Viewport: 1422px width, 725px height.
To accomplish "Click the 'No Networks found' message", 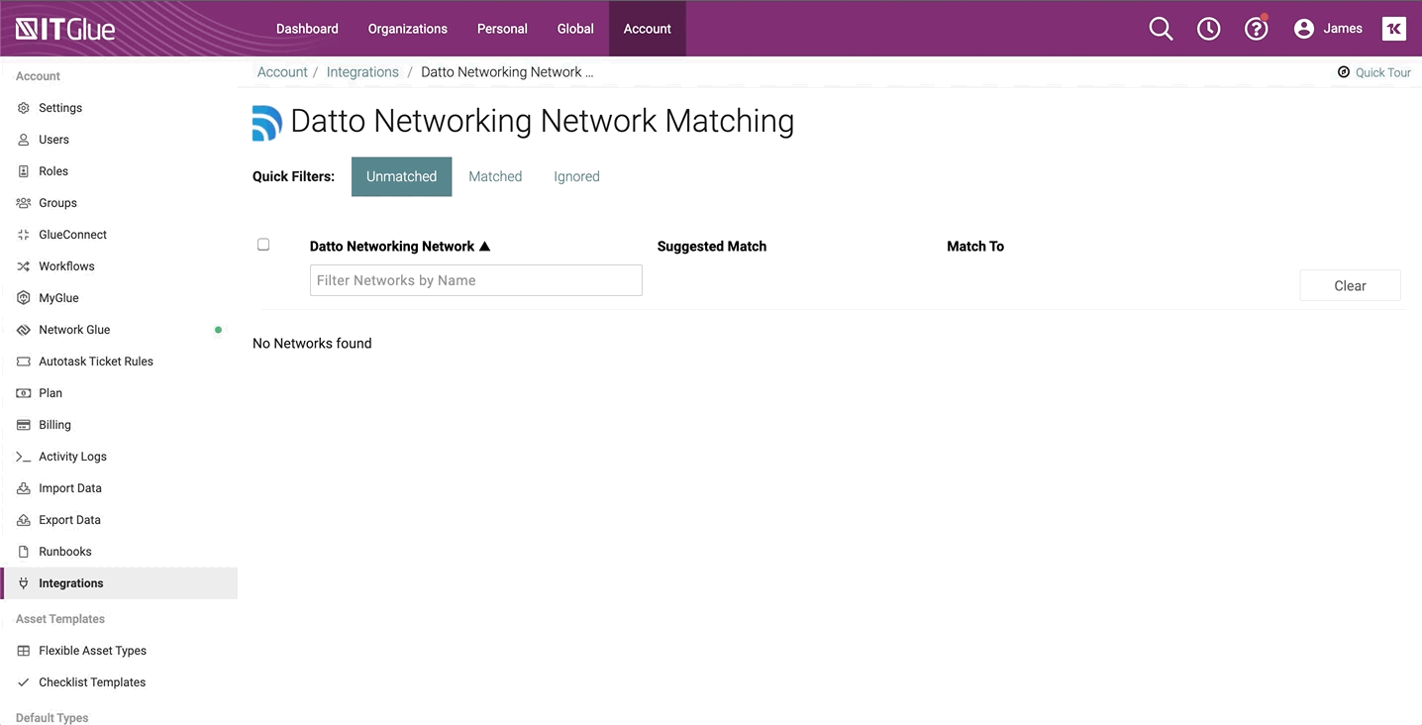I will point(312,344).
